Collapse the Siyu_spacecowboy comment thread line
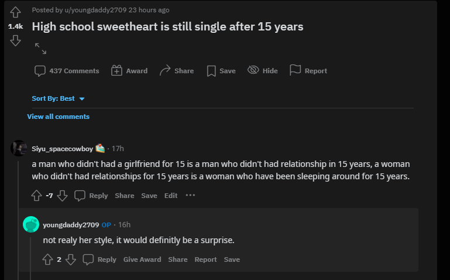Image resolution: width=450 pixels, height=280 pixels. (18, 220)
